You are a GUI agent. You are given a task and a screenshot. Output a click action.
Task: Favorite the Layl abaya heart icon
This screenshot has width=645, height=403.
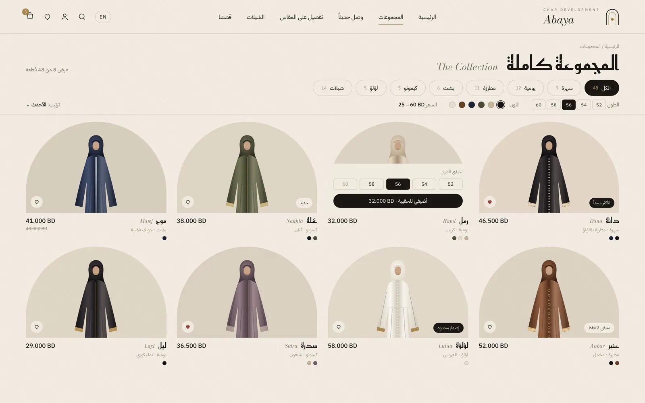click(37, 327)
